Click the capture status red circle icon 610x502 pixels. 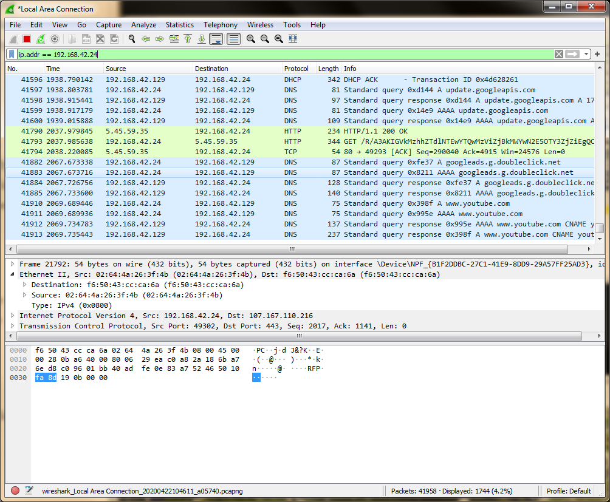[15, 490]
